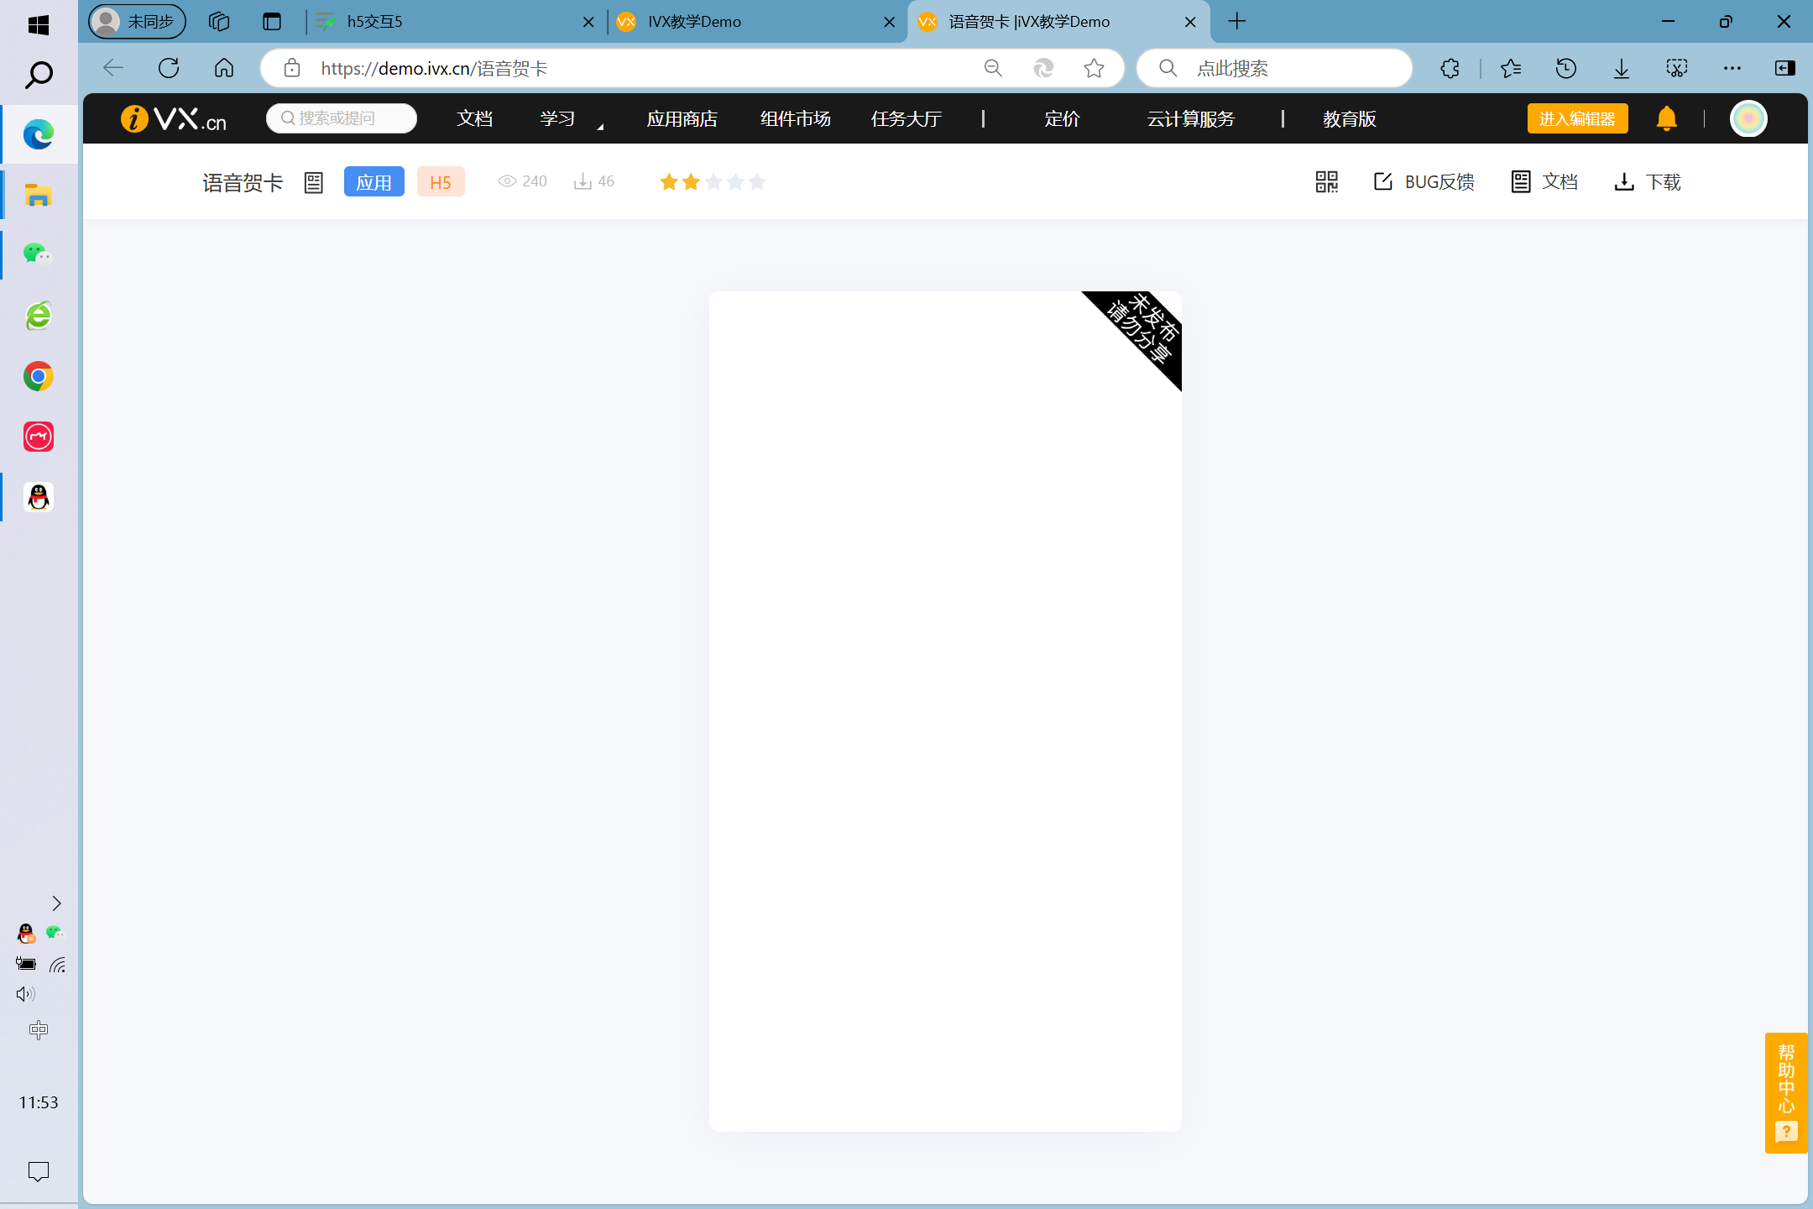Click the user avatar icon top right
The height and width of the screenshot is (1209, 1813).
click(1748, 118)
